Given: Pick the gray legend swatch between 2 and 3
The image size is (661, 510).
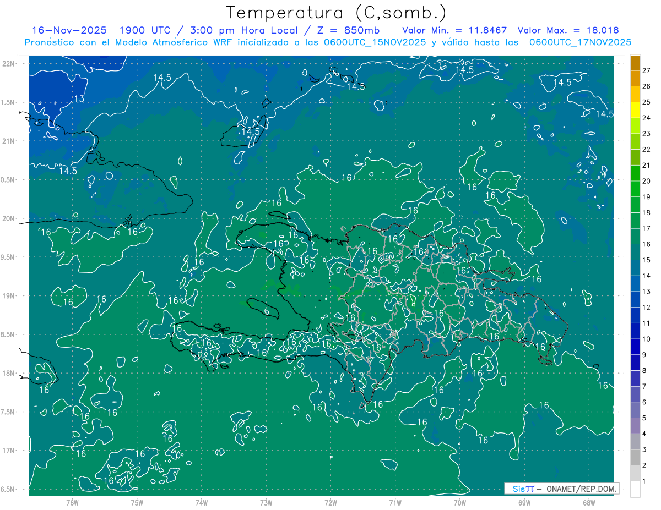Looking at the screenshot, I should pyautogui.click(x=635, y=458).
